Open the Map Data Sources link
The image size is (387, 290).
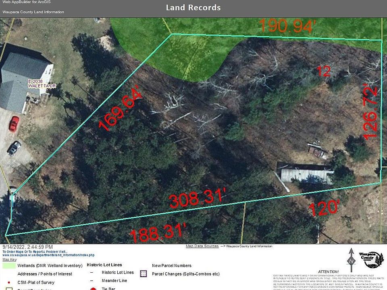click(x=202, y=246)
